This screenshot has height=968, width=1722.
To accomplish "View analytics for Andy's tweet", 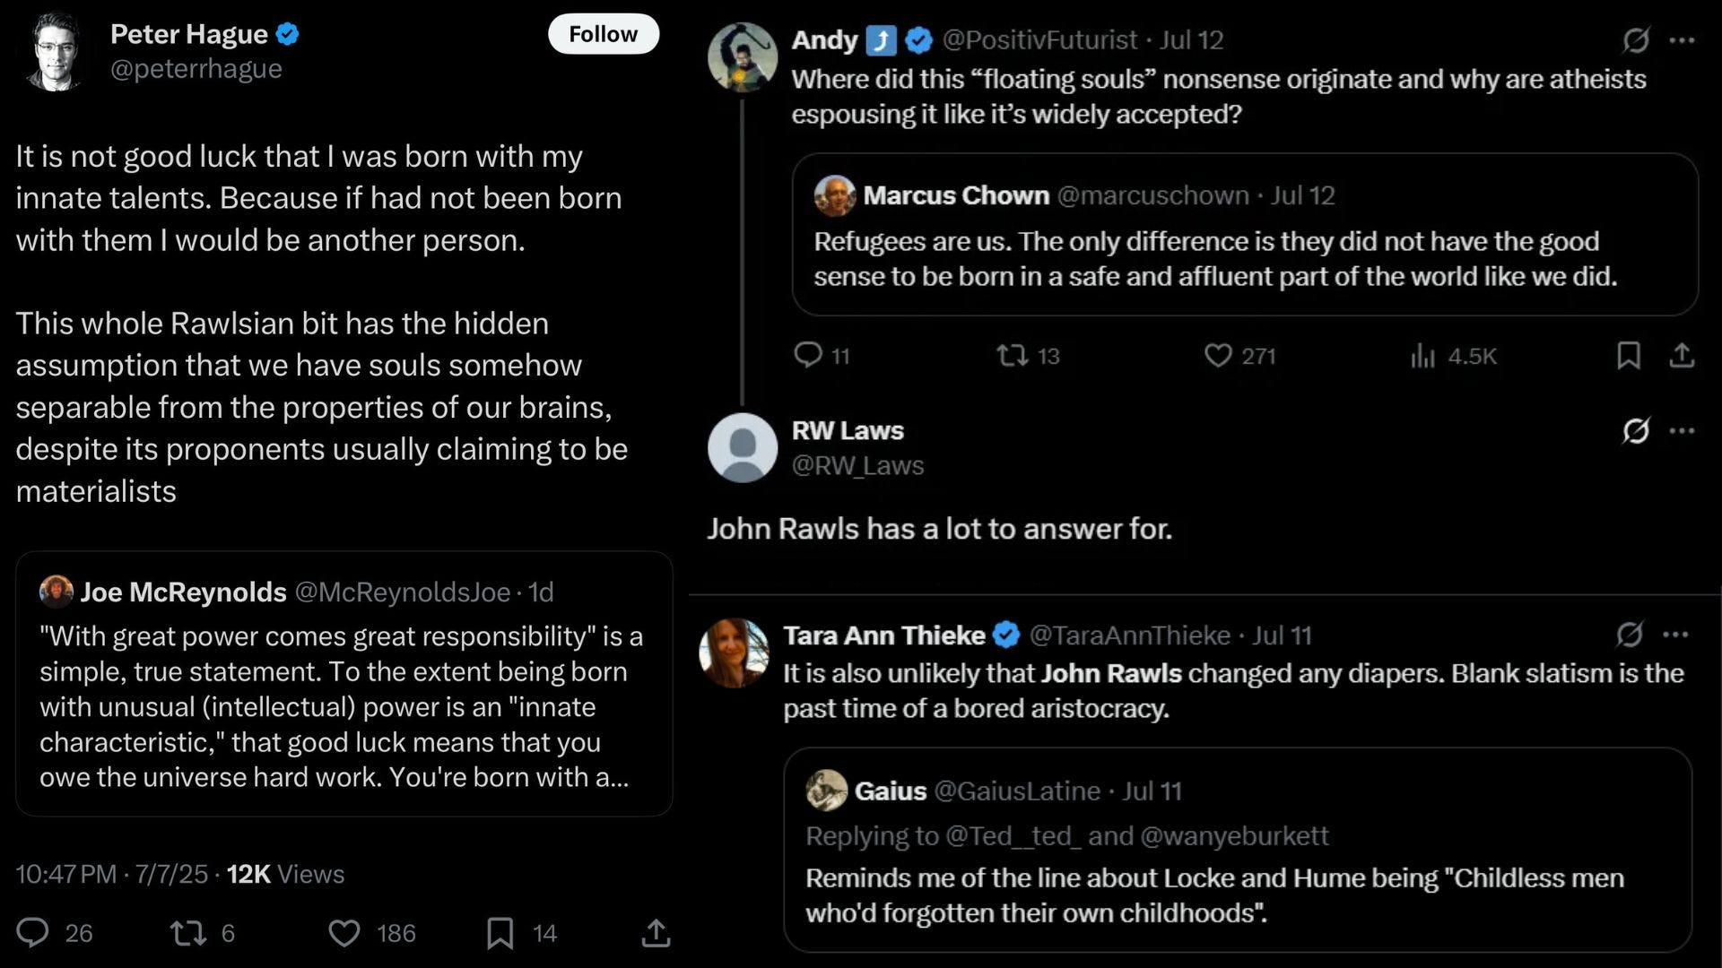I will point(1423,356).
